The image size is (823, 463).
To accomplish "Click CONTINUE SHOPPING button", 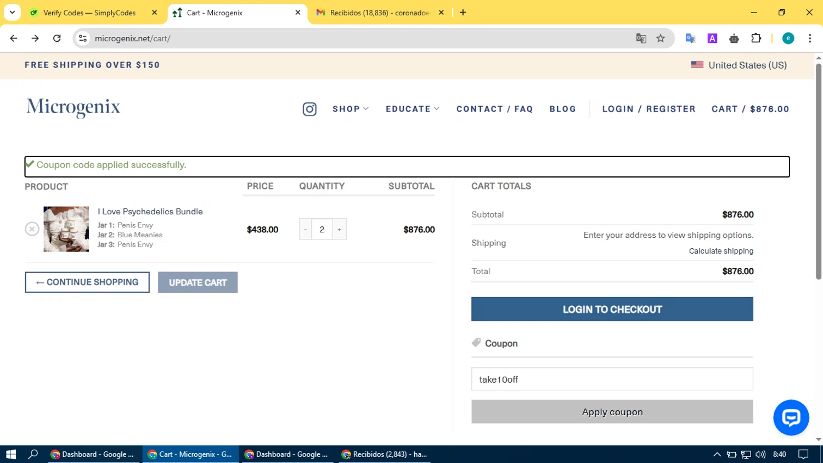I will [x=87, y=282].
